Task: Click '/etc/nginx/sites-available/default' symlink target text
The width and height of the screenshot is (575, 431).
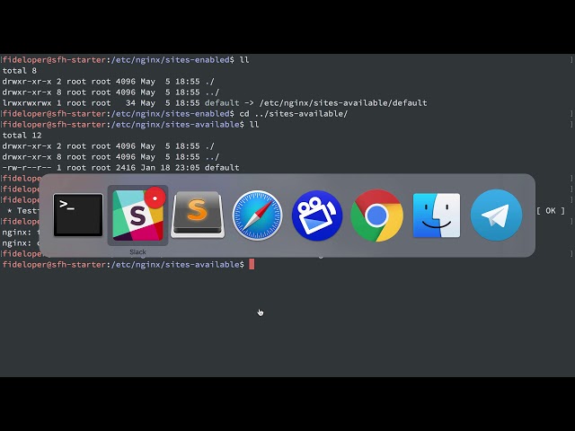Action: point(343,103)
